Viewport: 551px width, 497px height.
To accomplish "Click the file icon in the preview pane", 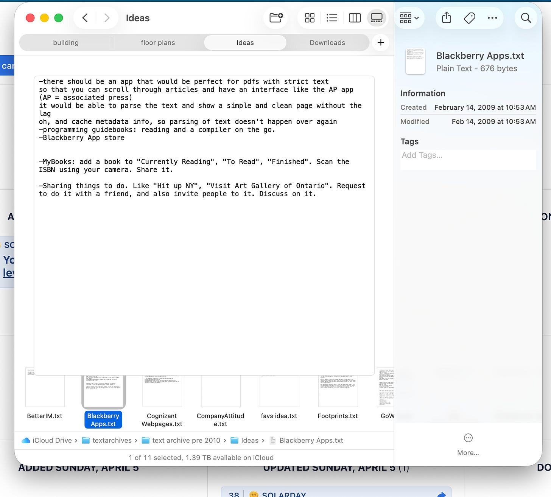I will [x=415, y=61].
